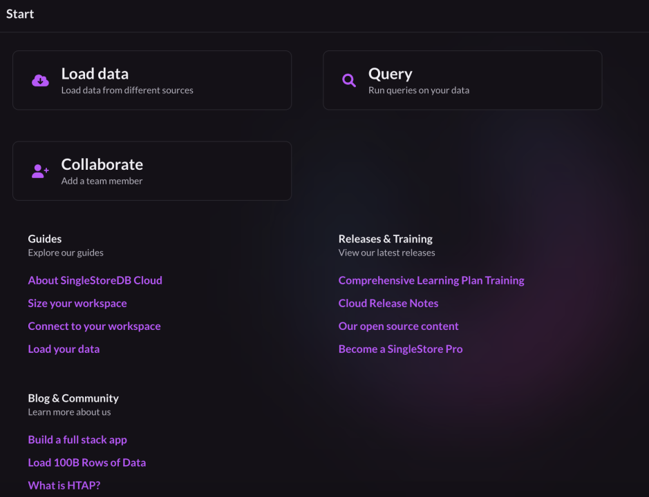Click Become a SingleStore Pro link

(x=401, y=349)
